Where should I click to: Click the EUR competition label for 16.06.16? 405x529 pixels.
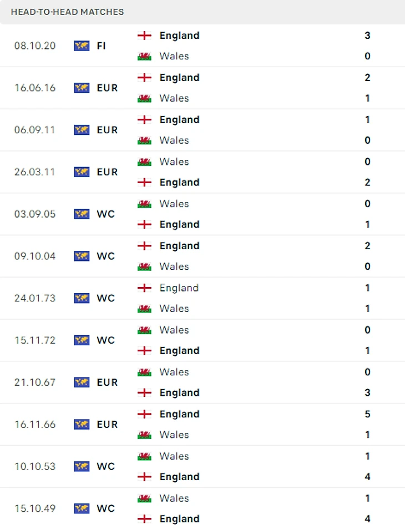click(x=107, y=88)
